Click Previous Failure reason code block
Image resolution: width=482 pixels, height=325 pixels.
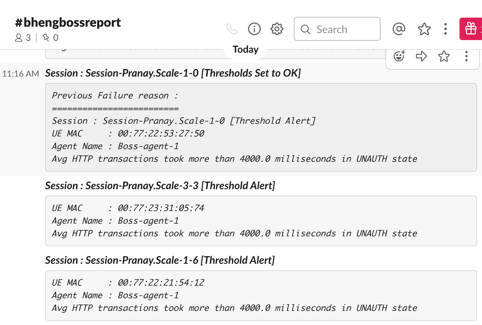[261, 127]
